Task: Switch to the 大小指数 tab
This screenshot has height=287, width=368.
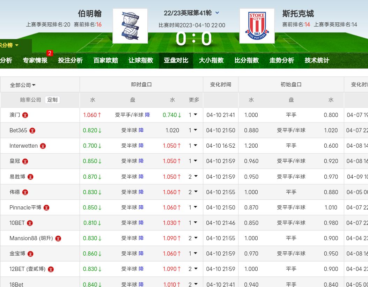Action: pyautogui.click(x=211, y=60)
